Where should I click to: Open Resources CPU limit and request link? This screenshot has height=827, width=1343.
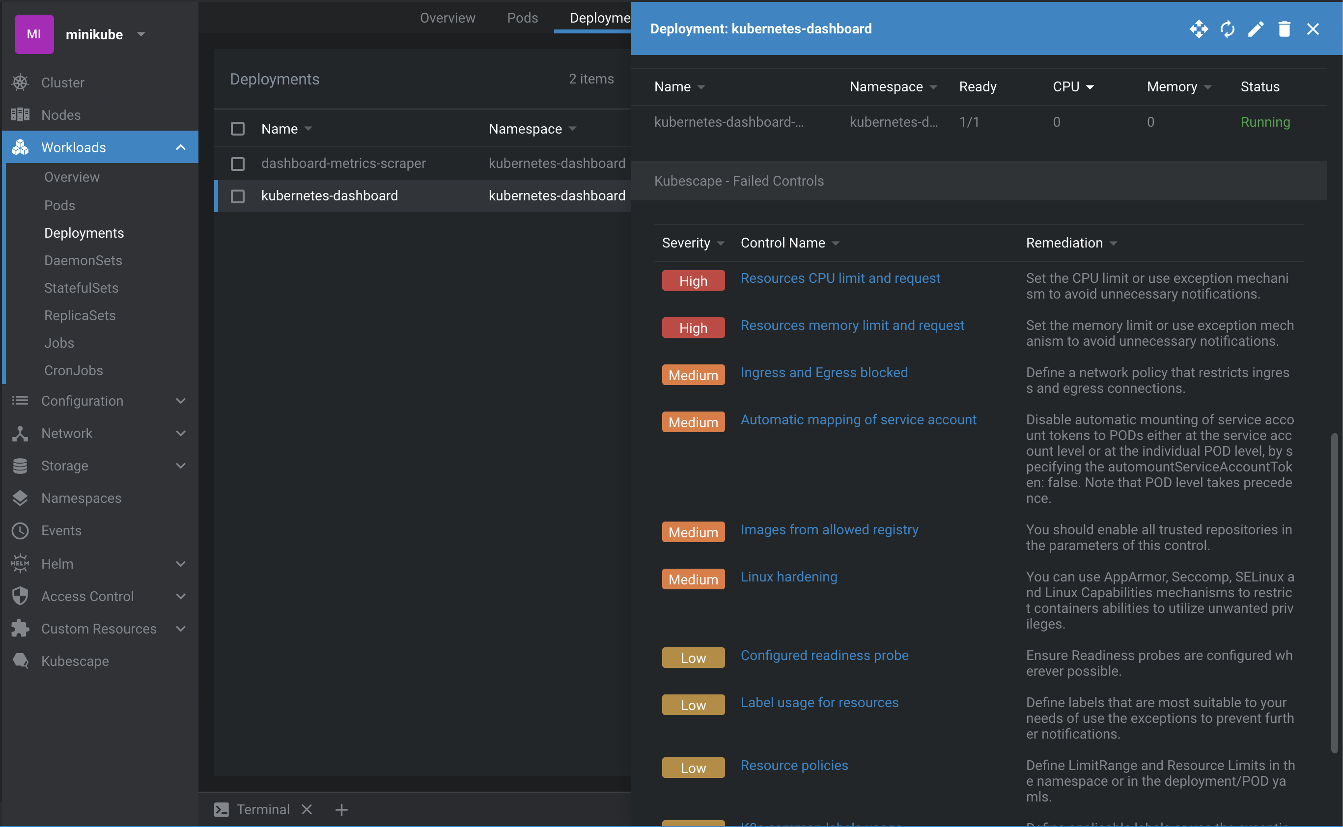[839, 278]
